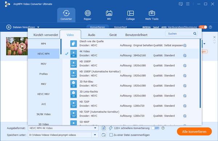Open Ausgabeformat dropdown arrow
218x141 pixels.
95,128
